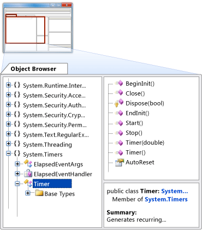Click the method icon beside Stop()
Image resolution: width=202 pixels, height=230 pixels.
(x=119, y=133)
